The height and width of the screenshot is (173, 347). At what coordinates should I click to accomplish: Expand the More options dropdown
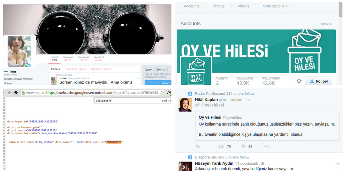click(x=275, y=6)
